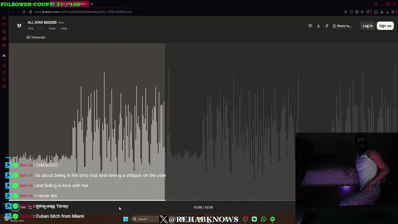Image resolution: width=398 pixels, height=224 pixels.
Task: Open the browser profile icon
Action: point(382,12)
